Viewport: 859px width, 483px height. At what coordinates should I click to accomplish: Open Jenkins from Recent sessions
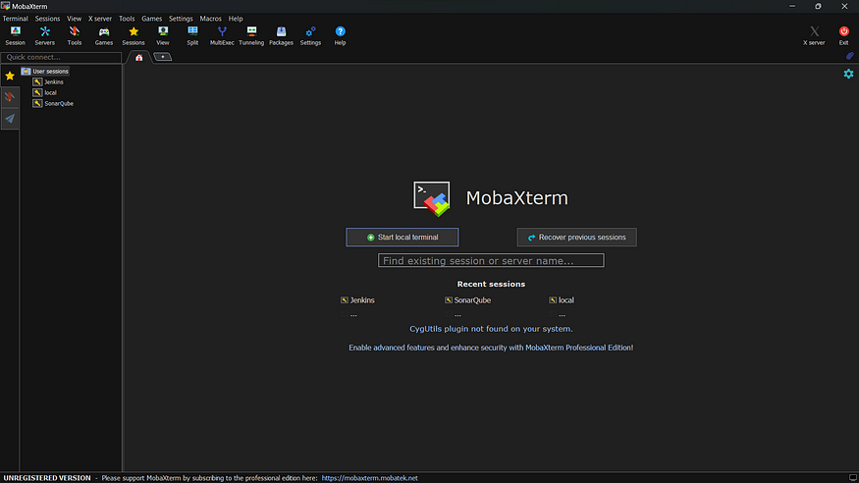point(357,300)
